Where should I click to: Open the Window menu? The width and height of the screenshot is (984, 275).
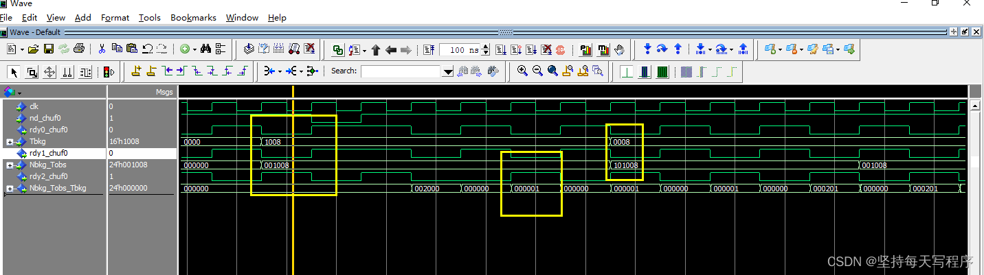click(242, 17)
